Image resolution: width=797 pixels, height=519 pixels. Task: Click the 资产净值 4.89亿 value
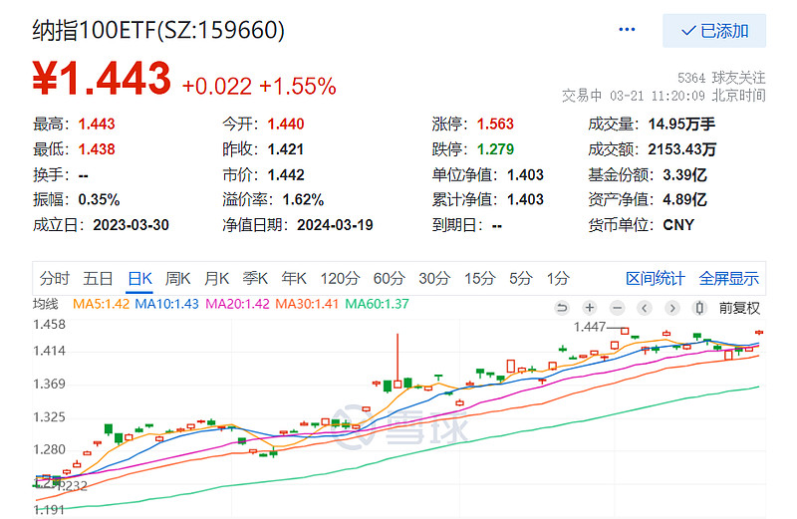coord(684,200)
